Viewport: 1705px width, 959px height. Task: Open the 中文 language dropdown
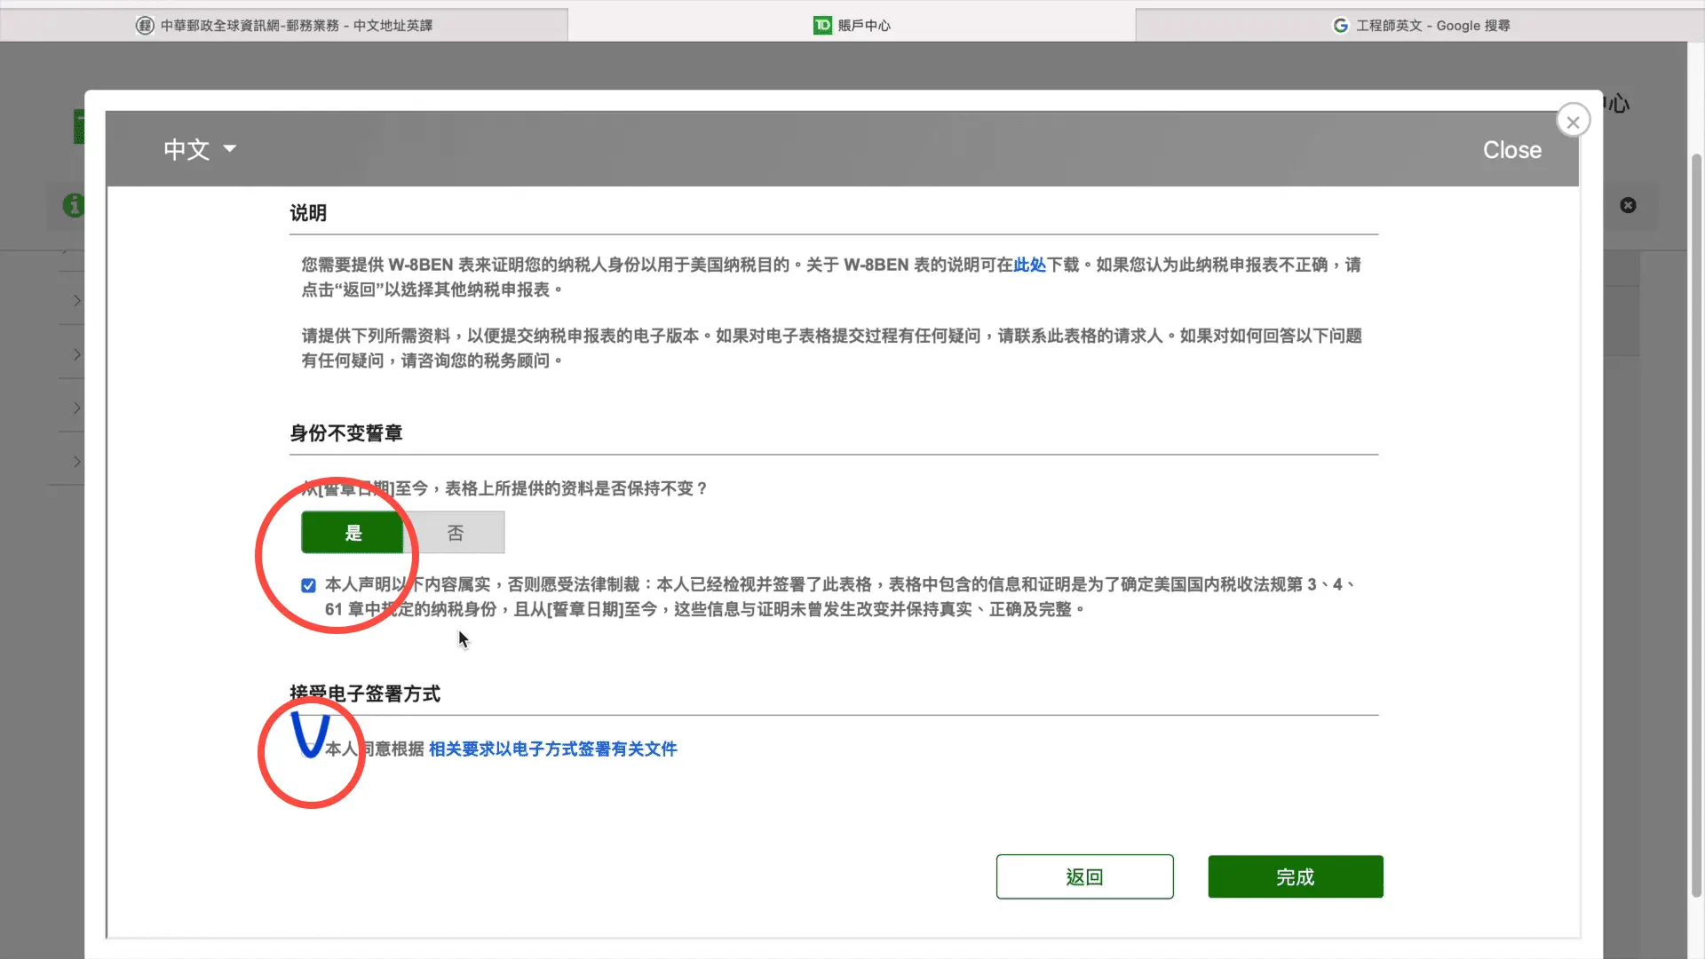click(x=200, y=149)
